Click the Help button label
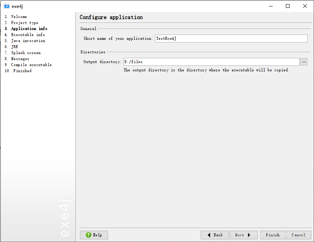Viewport: 314px width, 242px height. coord(97,235)
